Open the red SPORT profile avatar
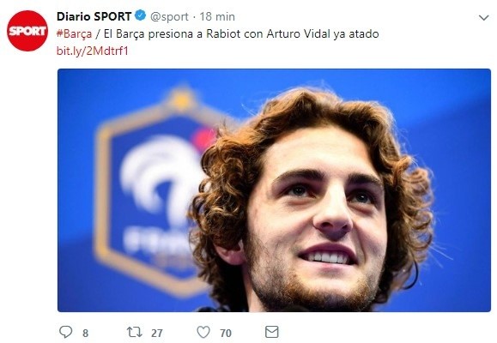 [x=27, y=31]
